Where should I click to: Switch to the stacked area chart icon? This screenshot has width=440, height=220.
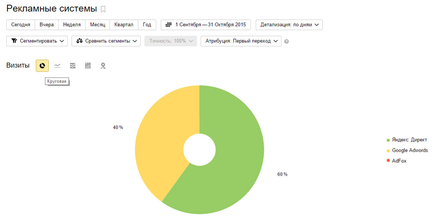point(73,66)
